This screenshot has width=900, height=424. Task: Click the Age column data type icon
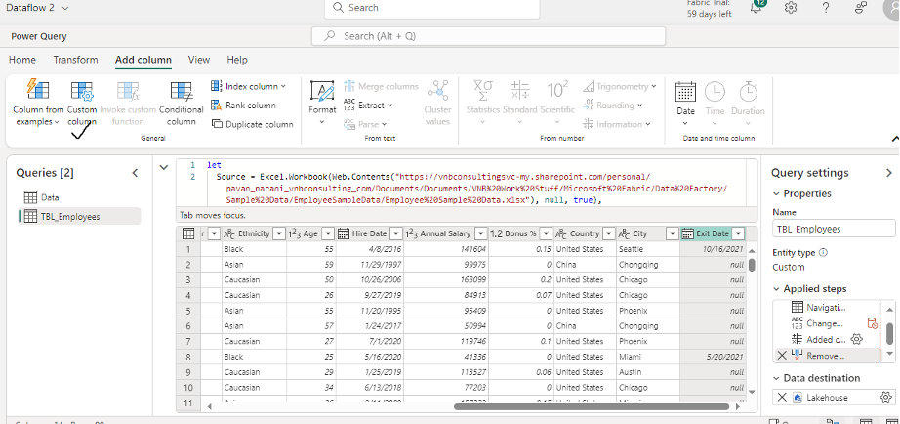coord(295,233)
